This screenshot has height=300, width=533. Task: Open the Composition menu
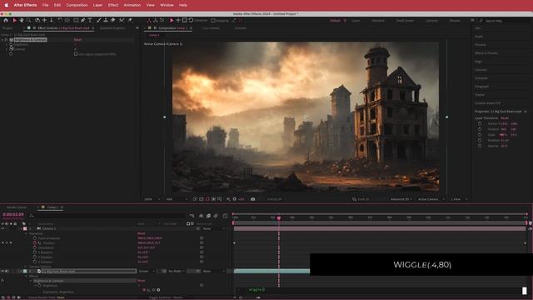click(77, 5)
